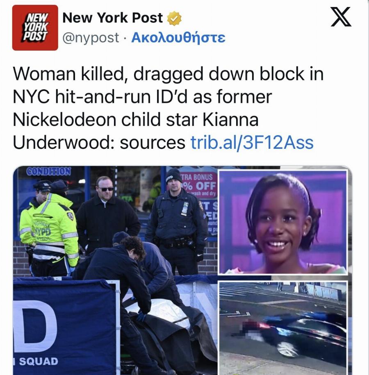Open the blurred surveillance car image
This screenshot has width=369, height=375.
283,328
